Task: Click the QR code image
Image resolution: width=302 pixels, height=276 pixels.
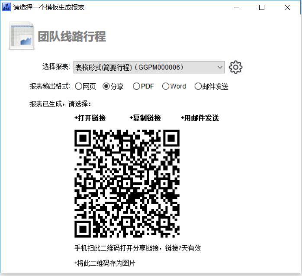Action: (127, 184)
